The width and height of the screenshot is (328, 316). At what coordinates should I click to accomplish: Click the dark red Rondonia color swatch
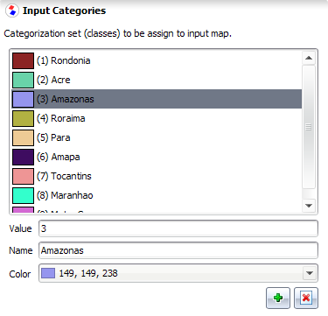(x=23, y=60)
